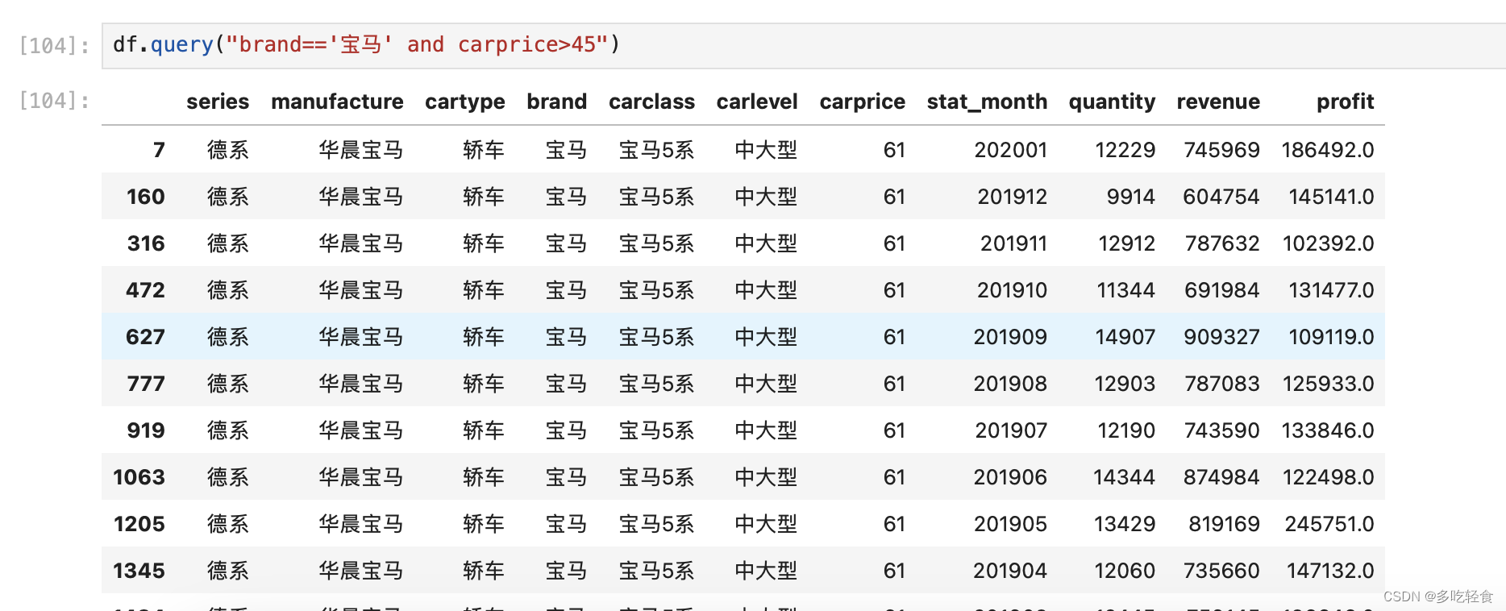This screenshot has width=1506, height=611.
Task: Select row index 1205
Action: [139, 524]
